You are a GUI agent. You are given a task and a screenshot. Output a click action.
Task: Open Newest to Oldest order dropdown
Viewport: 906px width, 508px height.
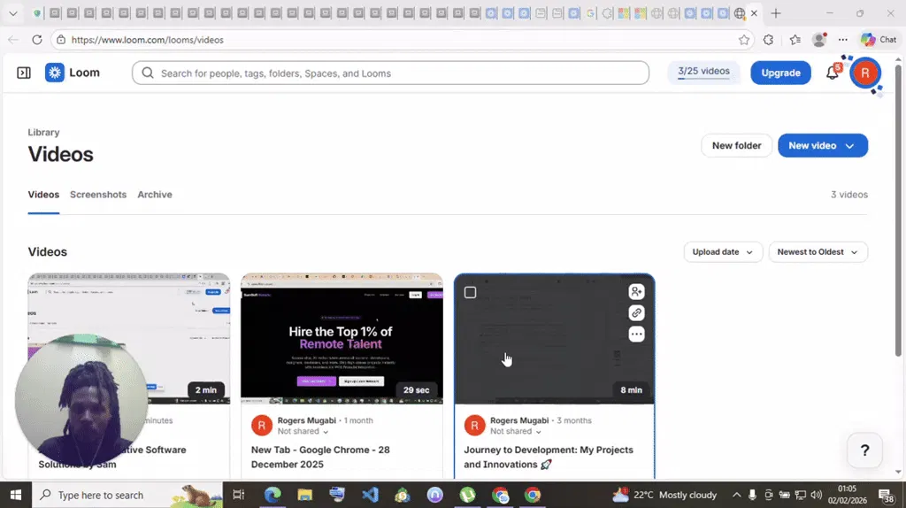(x=818, y=252)
